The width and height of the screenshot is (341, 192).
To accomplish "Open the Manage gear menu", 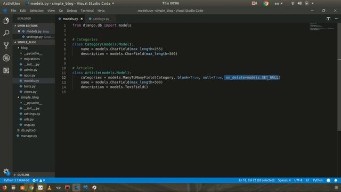I will (x=6, y=172).
